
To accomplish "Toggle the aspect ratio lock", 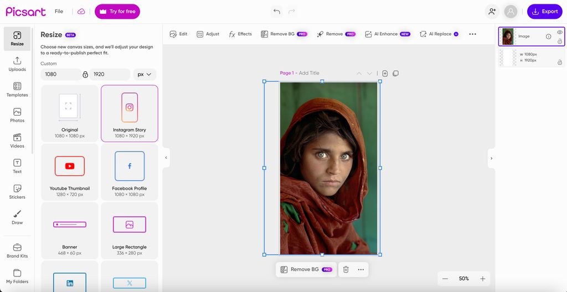I will coord(85,74).
